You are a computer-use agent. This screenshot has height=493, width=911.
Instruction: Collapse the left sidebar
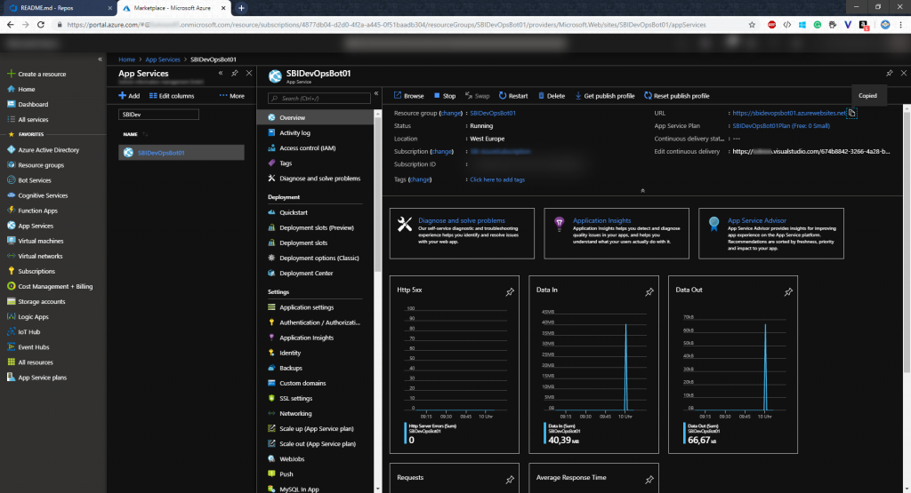pyautogui.click(x=100, y=60)
